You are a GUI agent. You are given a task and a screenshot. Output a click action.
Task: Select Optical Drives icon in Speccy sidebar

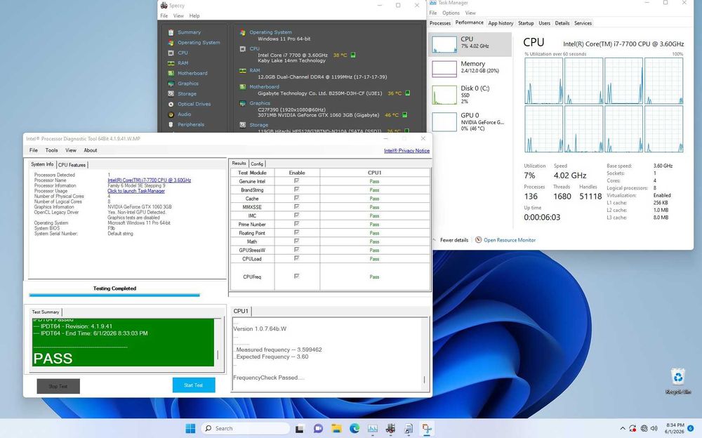point(171,104)
